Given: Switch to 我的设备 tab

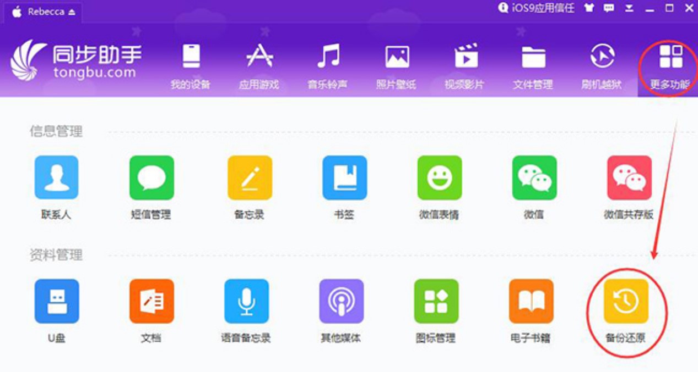Looking at the screenshot, I should click(x=191, y=66).
